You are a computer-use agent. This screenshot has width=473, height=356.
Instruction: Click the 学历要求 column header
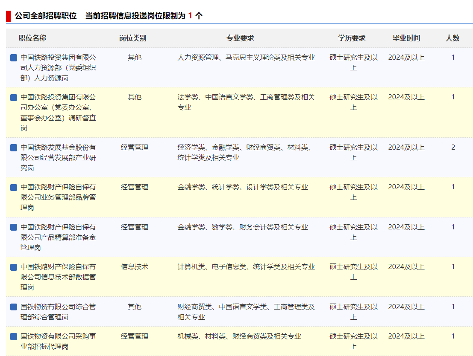click(x=352, y=38)
